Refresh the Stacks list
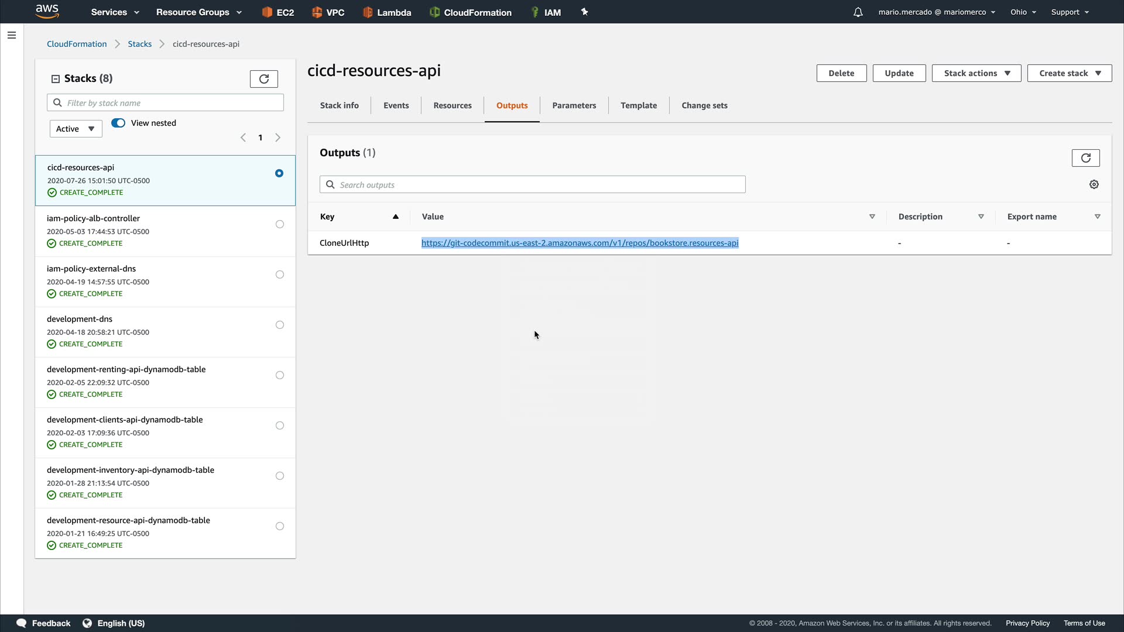The image size is (1124, 632). coord(263,78)
